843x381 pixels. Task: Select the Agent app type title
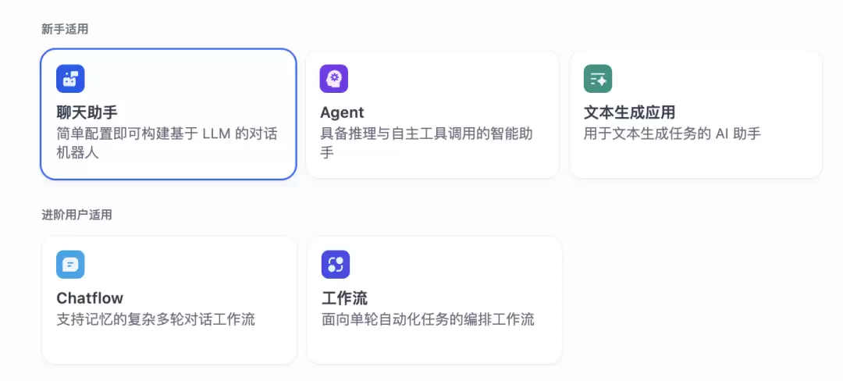(x=342, y=112)
